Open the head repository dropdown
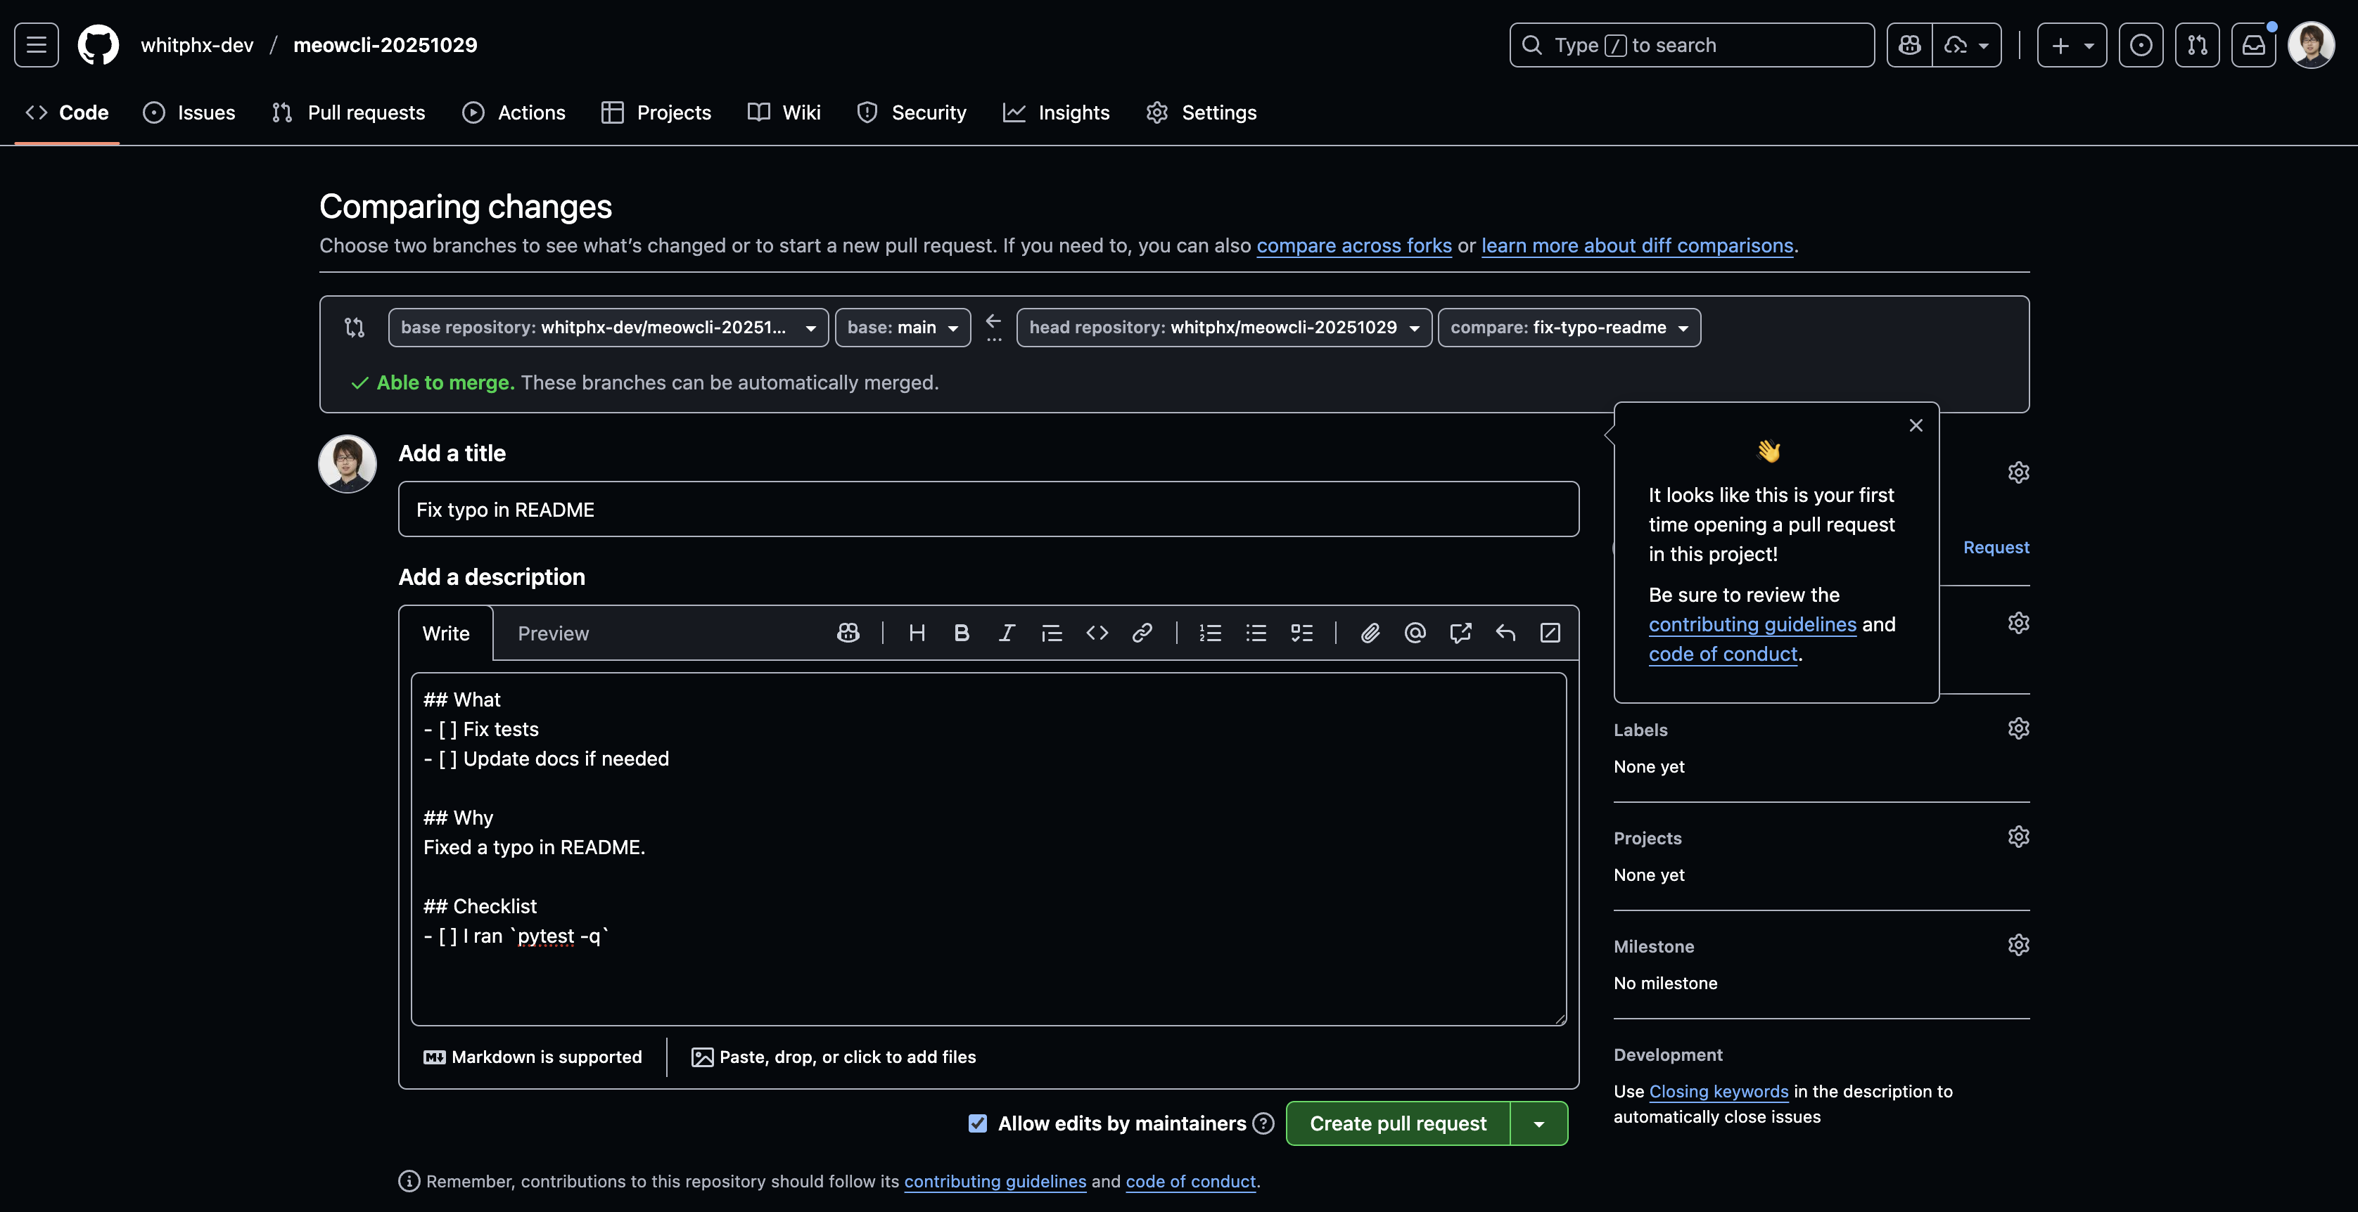 (x=1224, y=328)
